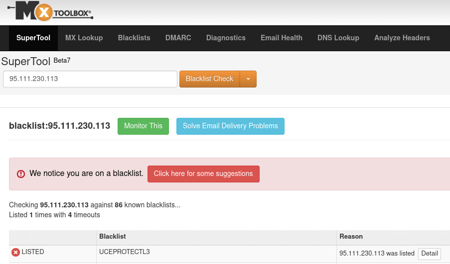This screenshot has height=264, width=450.
Task: Expand the Blacklist Check dropdown arrow
Action: pos(248,79)
